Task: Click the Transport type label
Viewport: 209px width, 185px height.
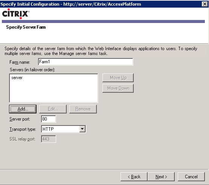Action: (23, 129)
